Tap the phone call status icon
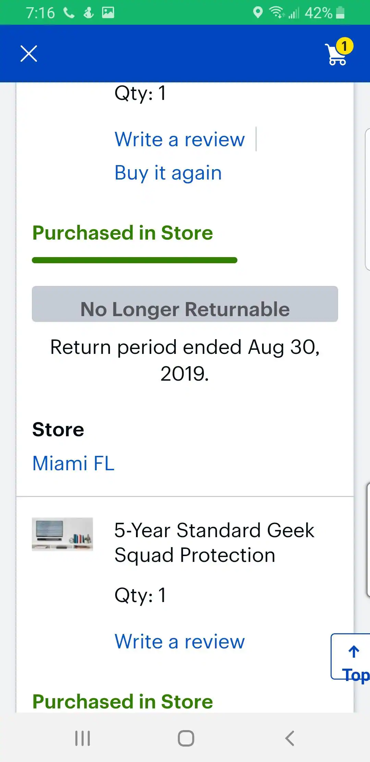This screenshot has width=370, height=762. [x=69, y=13]
